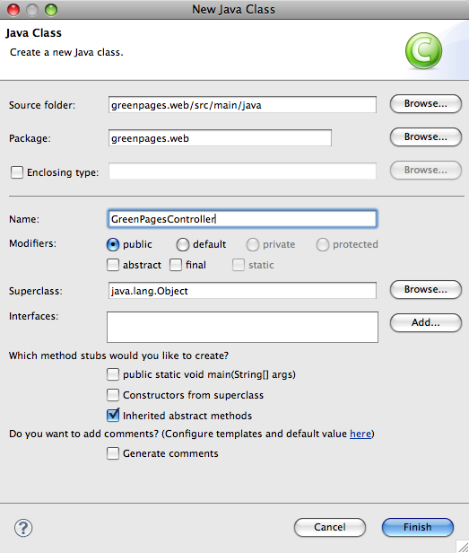Add an interface with Add button

[426, 322]
